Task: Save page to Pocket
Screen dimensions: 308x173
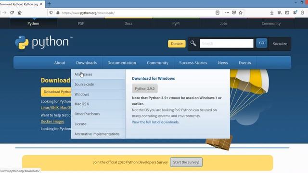Action: (234, 12)
